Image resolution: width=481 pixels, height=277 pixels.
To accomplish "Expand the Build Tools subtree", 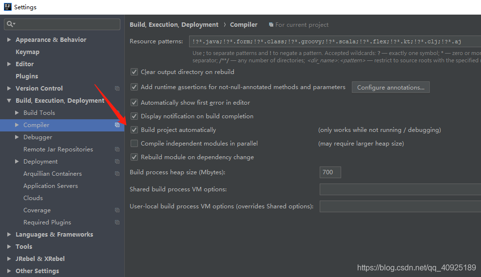I will coord(17,112).
